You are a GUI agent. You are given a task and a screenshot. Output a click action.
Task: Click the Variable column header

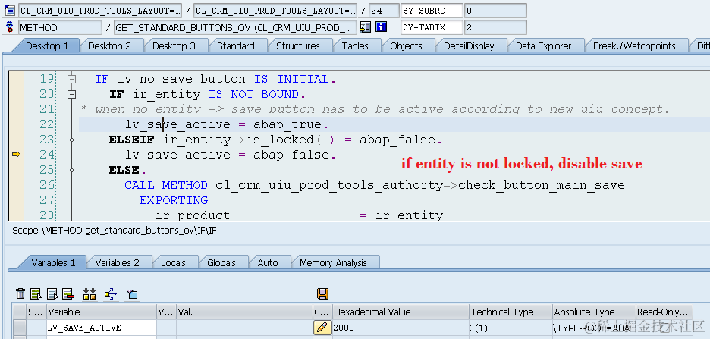coord(102,312)
